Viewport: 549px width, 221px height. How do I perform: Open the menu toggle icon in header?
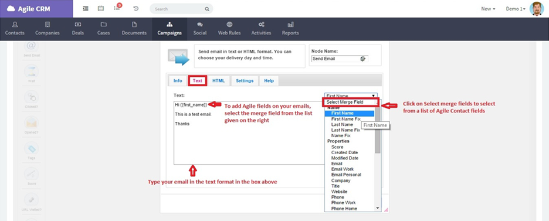(x=86, y=9)
